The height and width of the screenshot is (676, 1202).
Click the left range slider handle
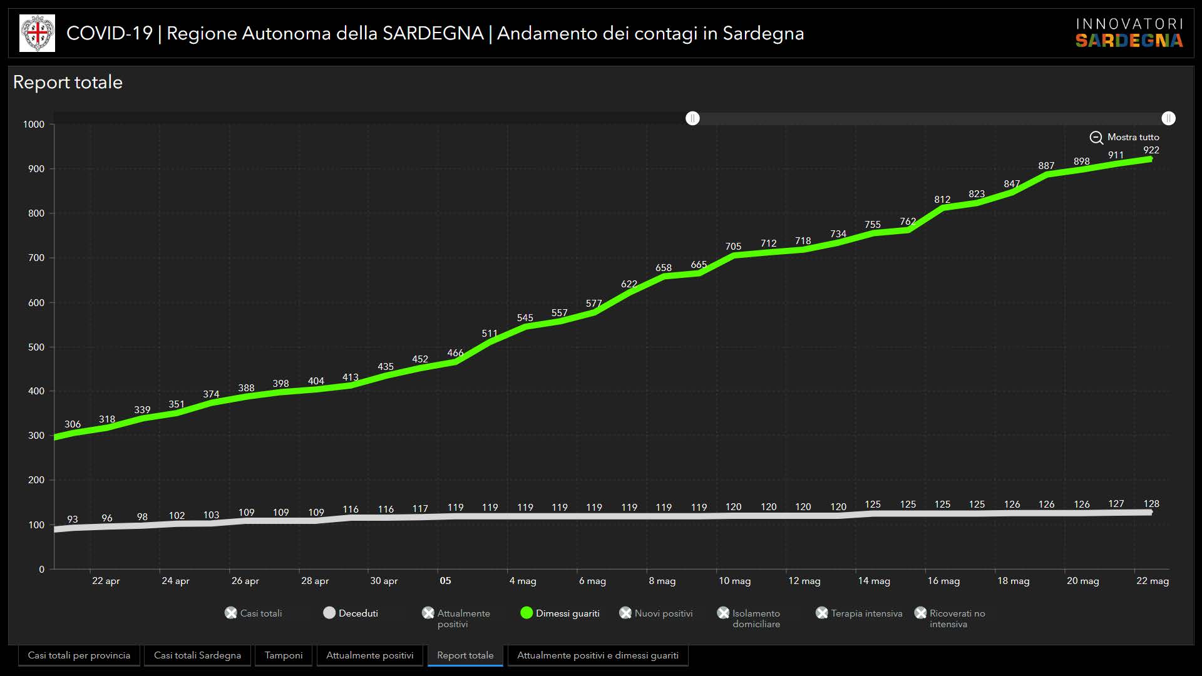point(692,118)
